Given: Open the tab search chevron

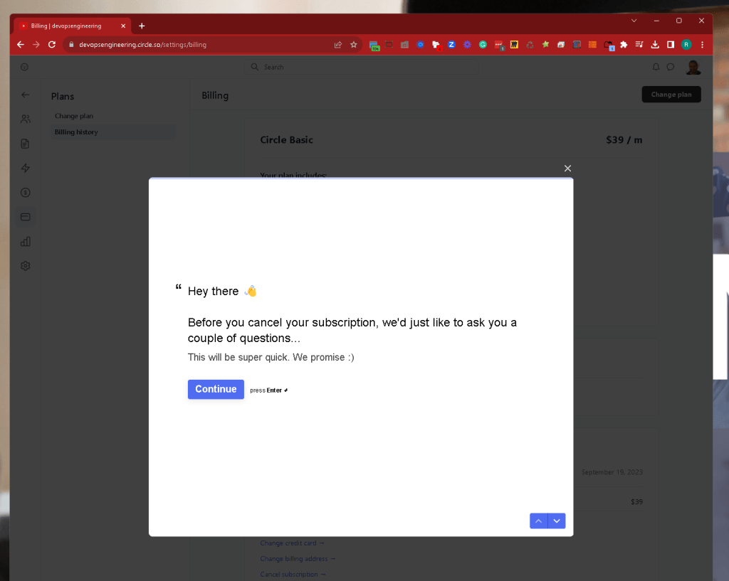Looking at the screenshot, I should coord(634,21).
